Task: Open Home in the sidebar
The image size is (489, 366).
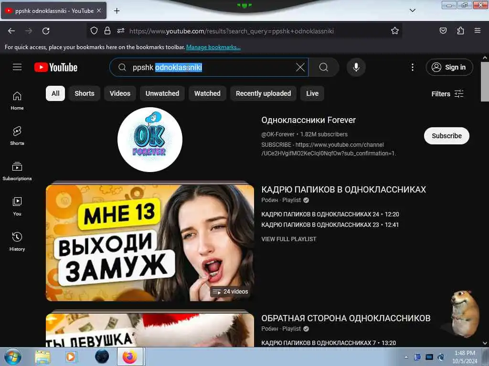Action: coord(17,101)
